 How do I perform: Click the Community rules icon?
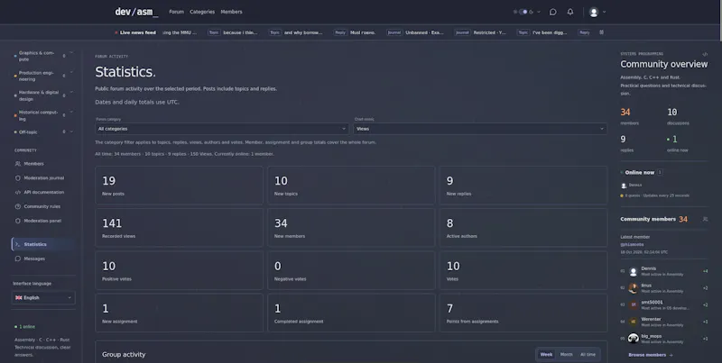[x=18, y=206]
